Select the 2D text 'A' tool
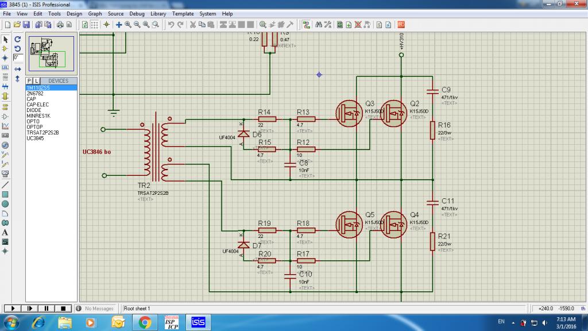The image size is (588, 331). tap(5, 232)
